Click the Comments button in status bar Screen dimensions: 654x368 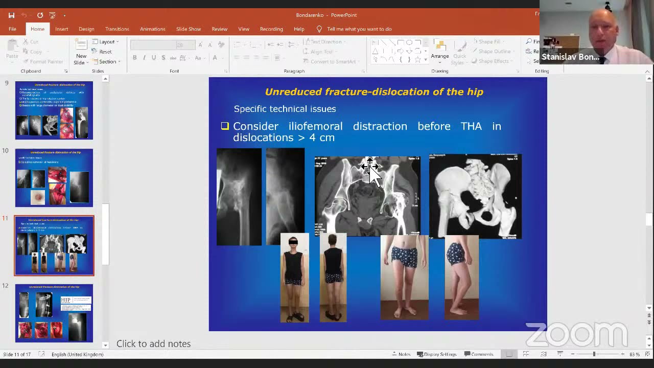pyautogui.click(x=479, y=354)
